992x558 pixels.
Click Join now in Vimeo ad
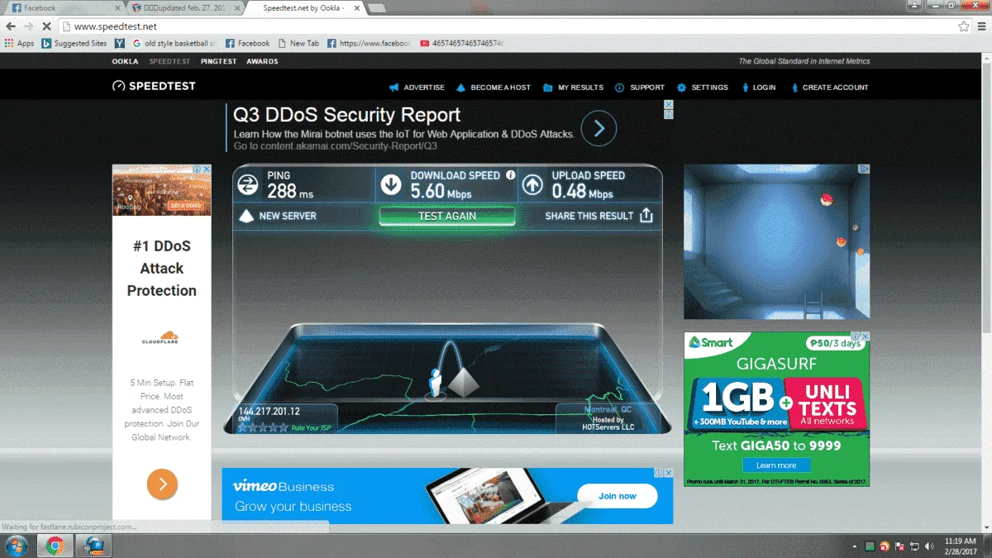tap(618, 496)
